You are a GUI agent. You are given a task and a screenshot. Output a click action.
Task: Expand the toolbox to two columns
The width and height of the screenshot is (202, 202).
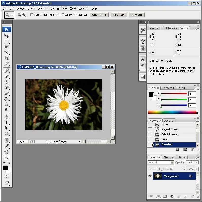(x=4, y=22)
